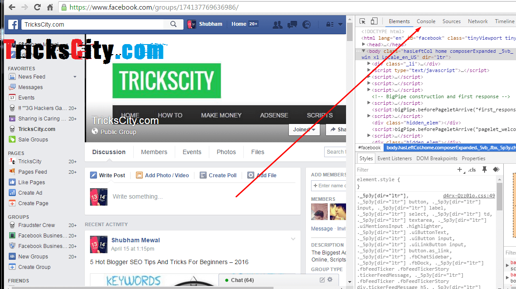Click the New Style Rule plus icon
Viewport: 516px width, 289px height.
pyautogui.click(x=460, y=170)
